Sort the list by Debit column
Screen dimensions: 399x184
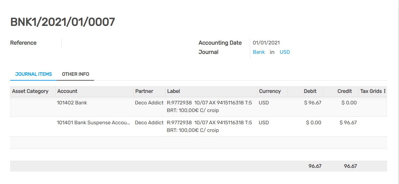(310, 91)
